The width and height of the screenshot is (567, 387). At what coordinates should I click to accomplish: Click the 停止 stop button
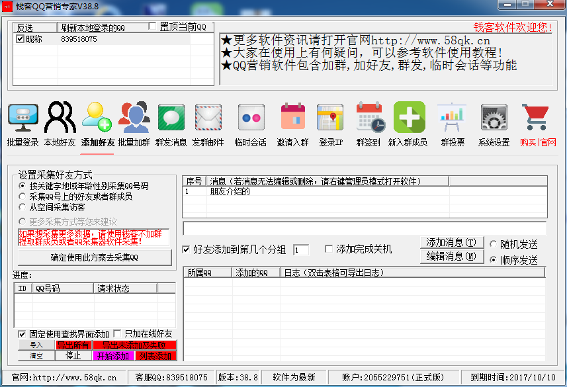click(73, 356)
